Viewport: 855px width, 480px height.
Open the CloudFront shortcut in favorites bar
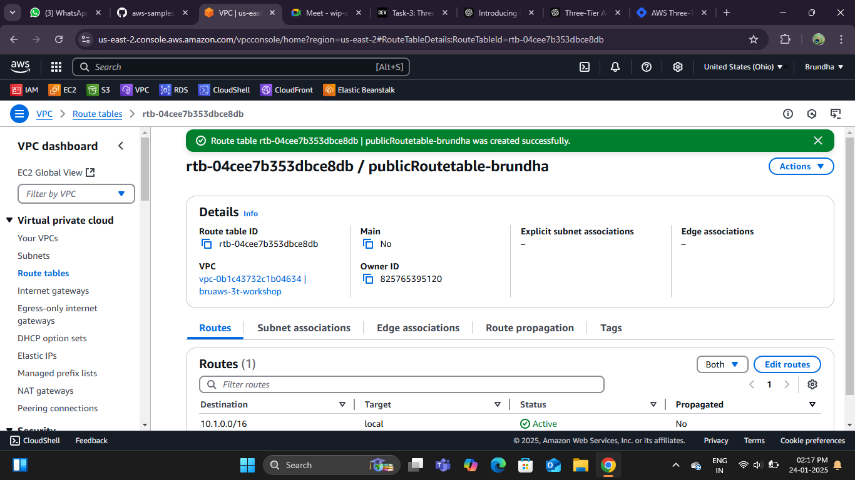click(x=287, y=90)
